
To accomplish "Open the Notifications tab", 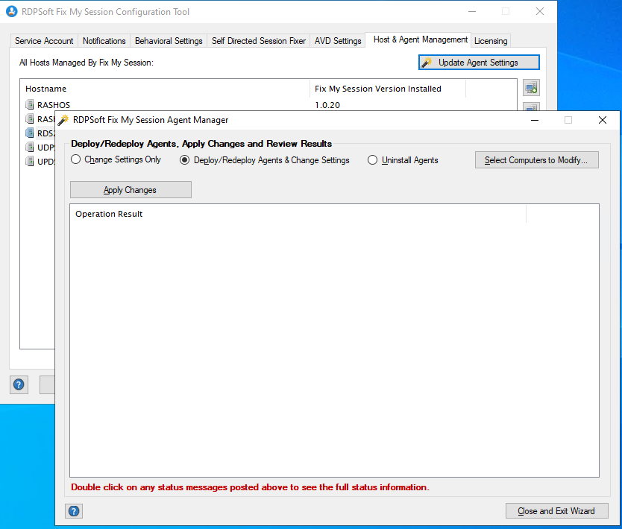I will [x=104, y=41].
